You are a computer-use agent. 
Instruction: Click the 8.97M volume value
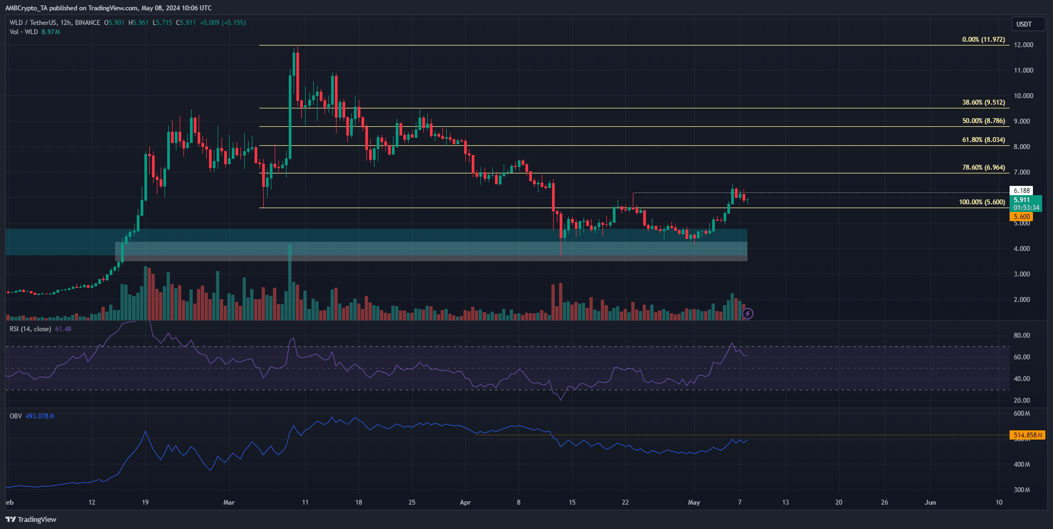pos(51,32)
